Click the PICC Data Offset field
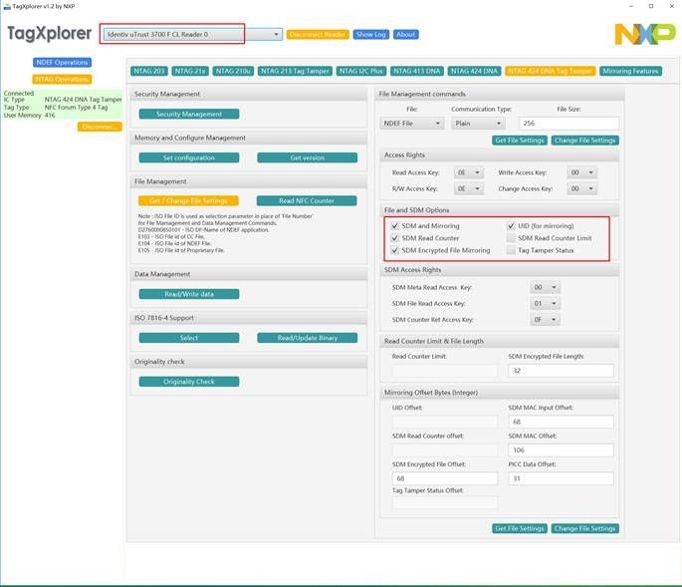Viewport: 682px width, 587px height. coord(561,478)
